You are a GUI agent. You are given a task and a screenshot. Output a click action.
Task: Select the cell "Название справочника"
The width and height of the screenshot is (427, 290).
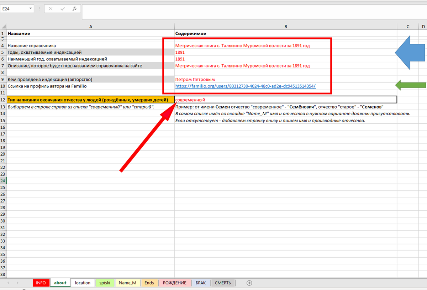point(90,45)
